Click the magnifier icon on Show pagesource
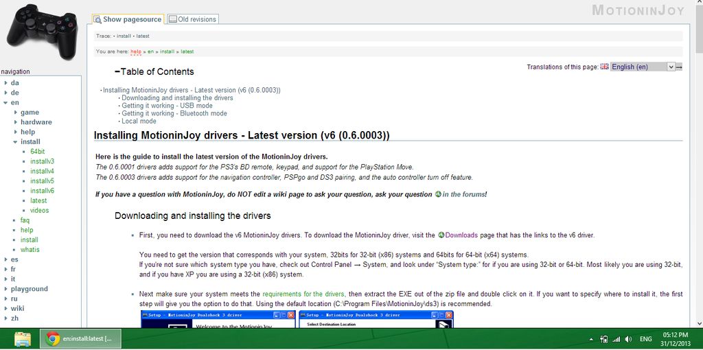The image size is (703, 350). coord(97,19)
